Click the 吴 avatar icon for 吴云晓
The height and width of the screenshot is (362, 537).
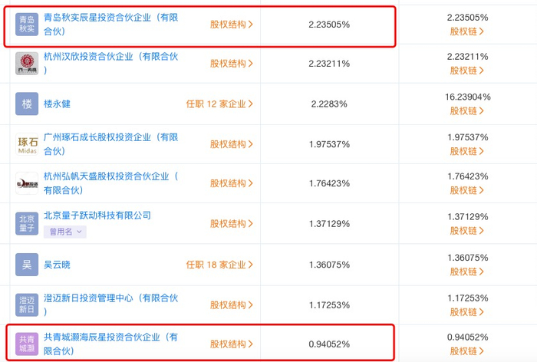[27, 265]
